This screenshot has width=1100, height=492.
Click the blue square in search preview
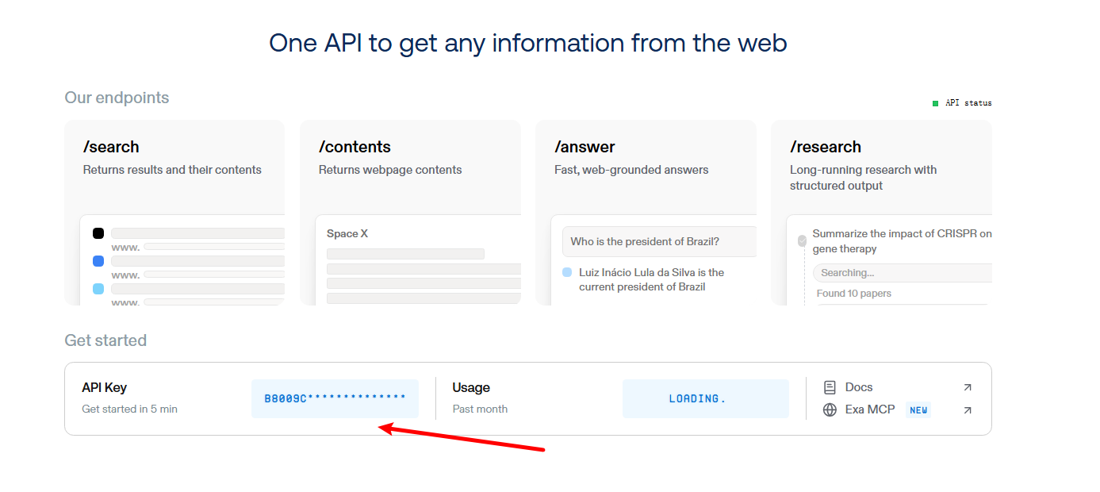coord(98,261)
